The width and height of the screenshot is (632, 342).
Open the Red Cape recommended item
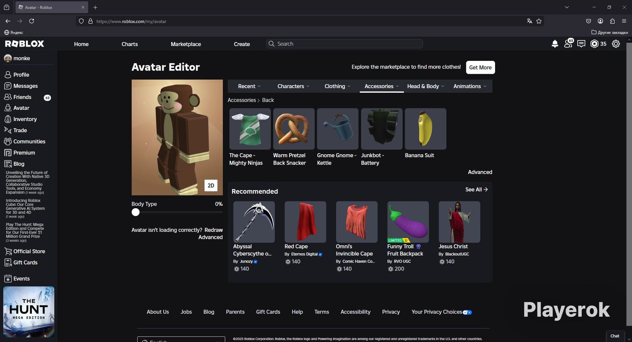[x=305, y=222]
